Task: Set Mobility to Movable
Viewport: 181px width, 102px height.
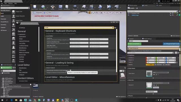Action: (167, 65)
